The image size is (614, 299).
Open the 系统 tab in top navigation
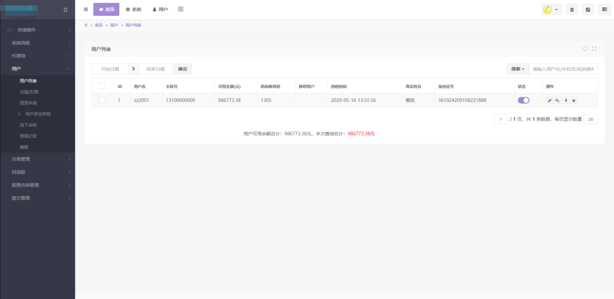click(x=133, y=9)
